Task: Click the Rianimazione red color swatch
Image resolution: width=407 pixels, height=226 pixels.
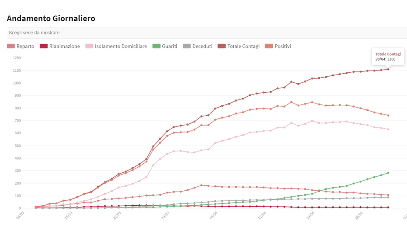Action: click(44, 46)
